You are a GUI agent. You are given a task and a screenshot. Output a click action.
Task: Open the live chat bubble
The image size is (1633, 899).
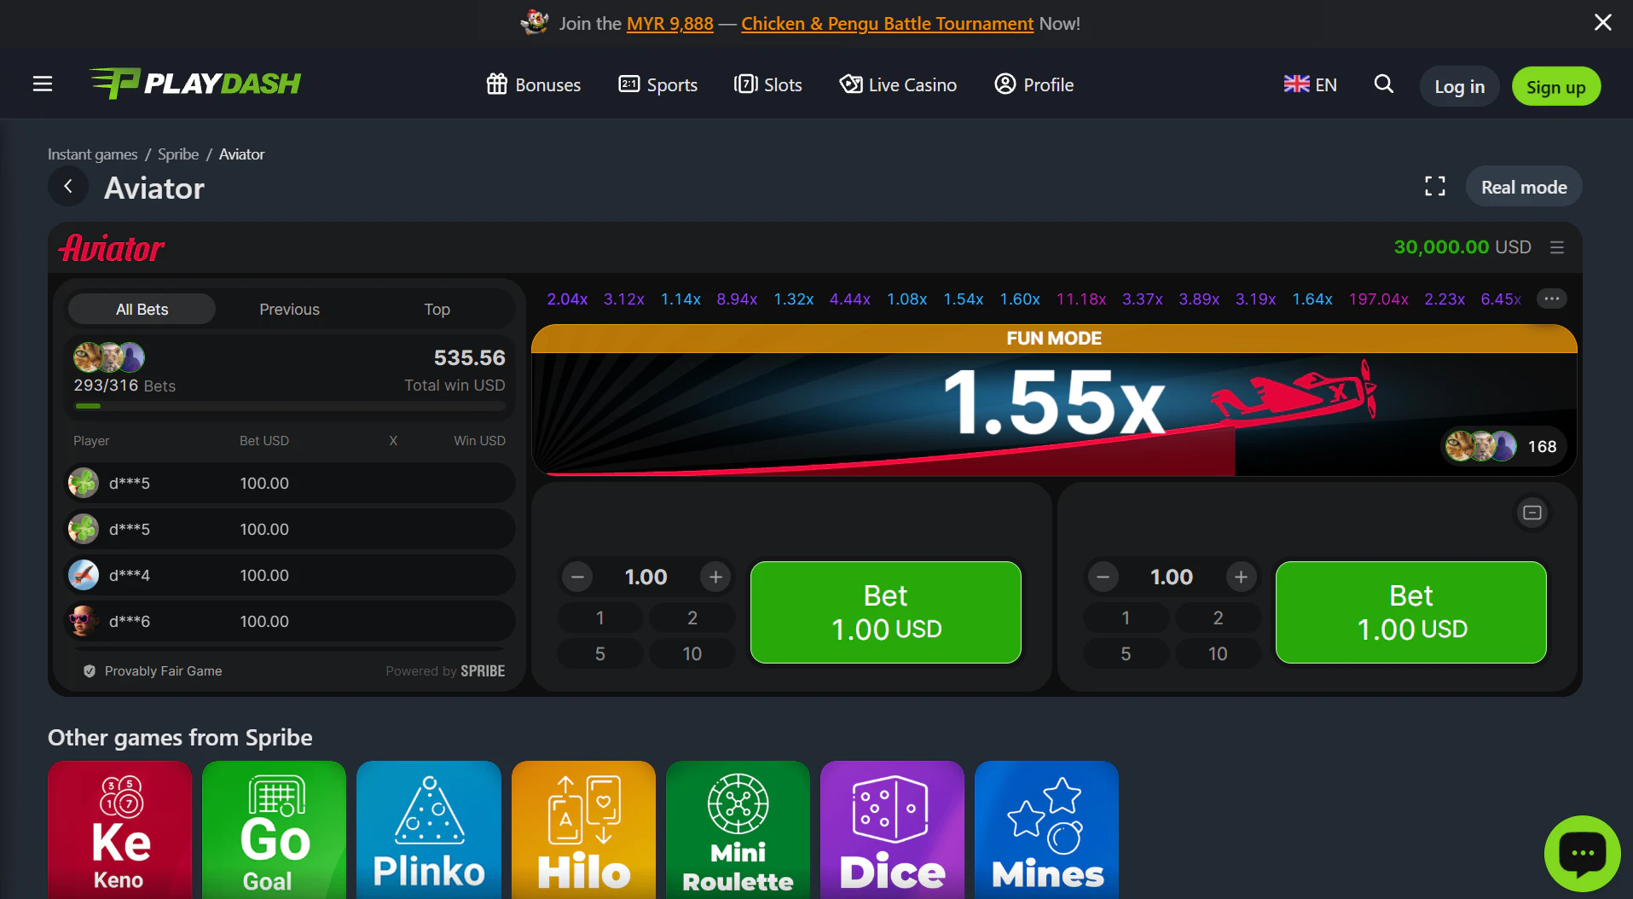[1583, 853]
